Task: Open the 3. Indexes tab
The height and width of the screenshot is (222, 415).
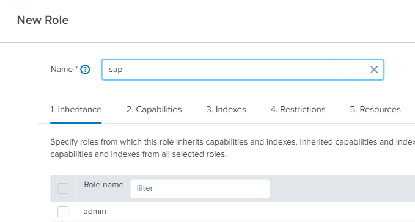Action: (x=226, y=109)
